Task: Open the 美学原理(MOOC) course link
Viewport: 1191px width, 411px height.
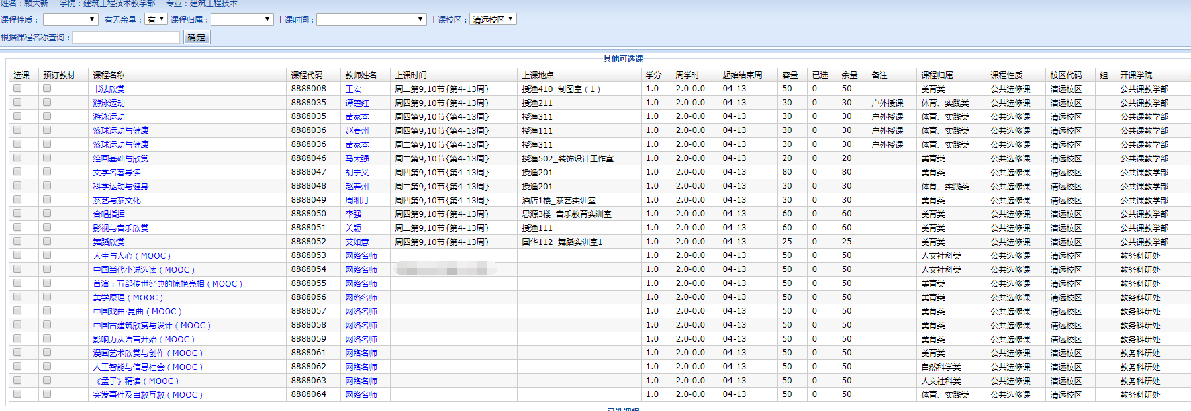Action: (128, 298)
